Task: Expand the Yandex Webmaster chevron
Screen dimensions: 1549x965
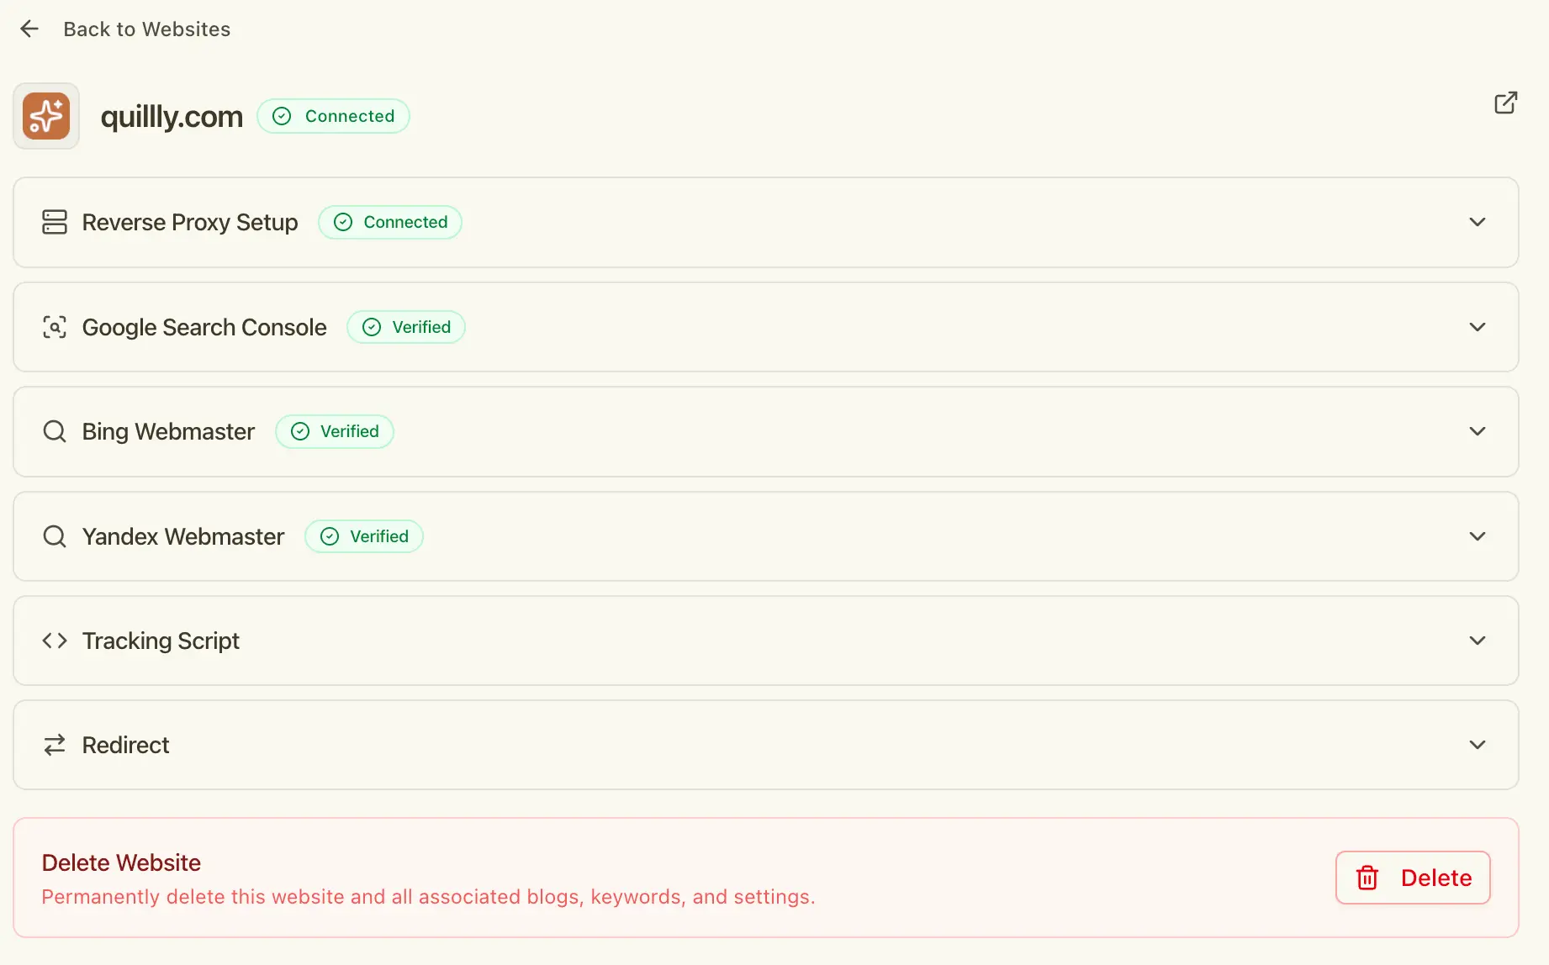Action: click(1477, 536)
